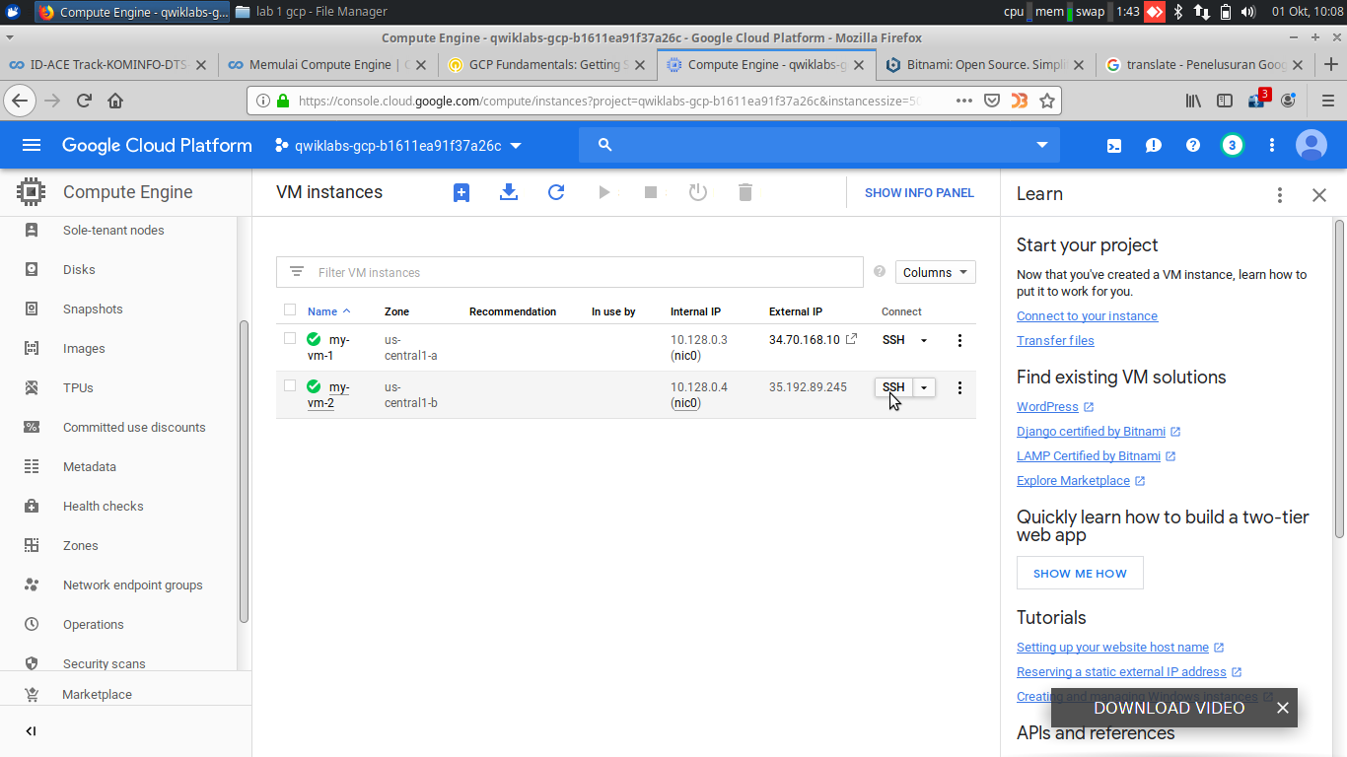Open the Firefox Library icon
The height and width of the screenshot is (757, 1347).
(1194, 101)
